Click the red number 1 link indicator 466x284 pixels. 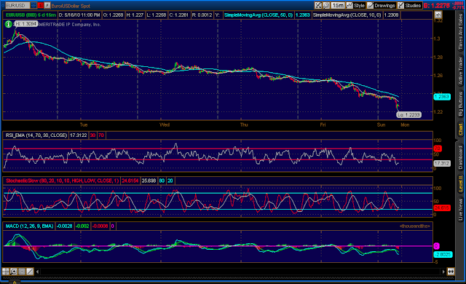coord(40,5)
